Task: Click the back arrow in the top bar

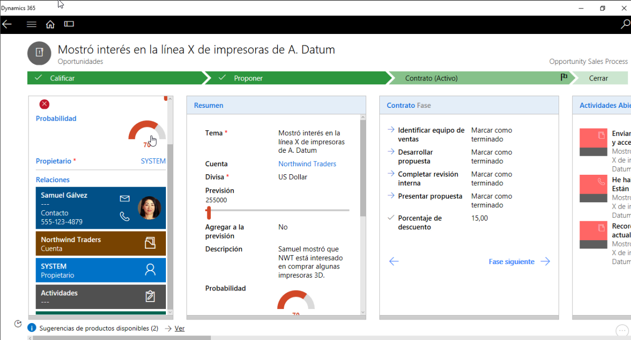Action: [7, 24]
